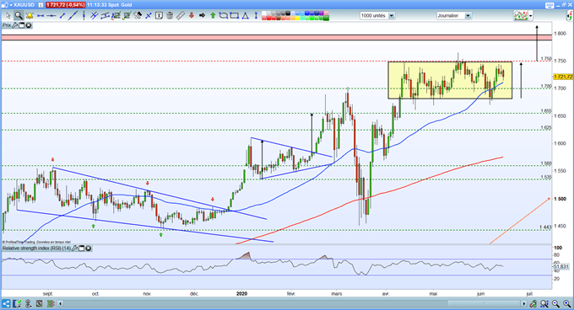Screen dimensions: 574x310
Task: Click the order panel toggle at far right
Action: coord(571,16)
